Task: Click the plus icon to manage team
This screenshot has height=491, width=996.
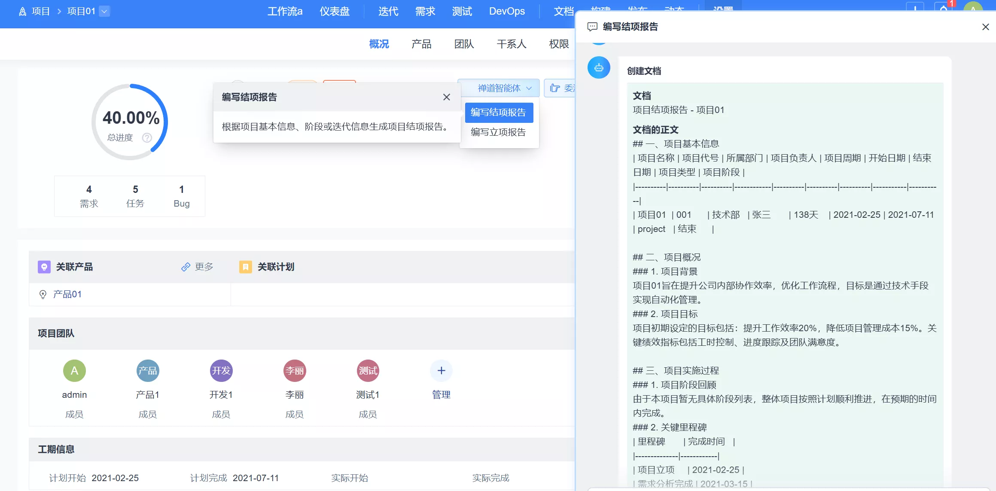Action: [x=441, y=370]
